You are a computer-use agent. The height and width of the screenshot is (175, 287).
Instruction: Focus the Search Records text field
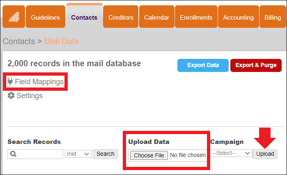click(x=35, y=154)
